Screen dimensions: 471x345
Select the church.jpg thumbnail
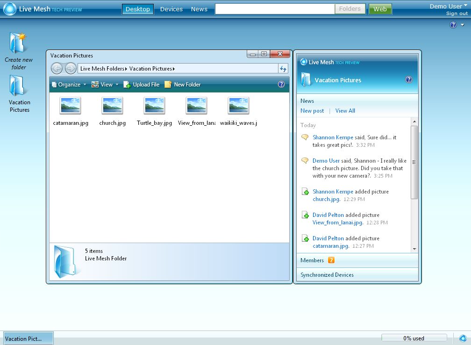point(112,106)
